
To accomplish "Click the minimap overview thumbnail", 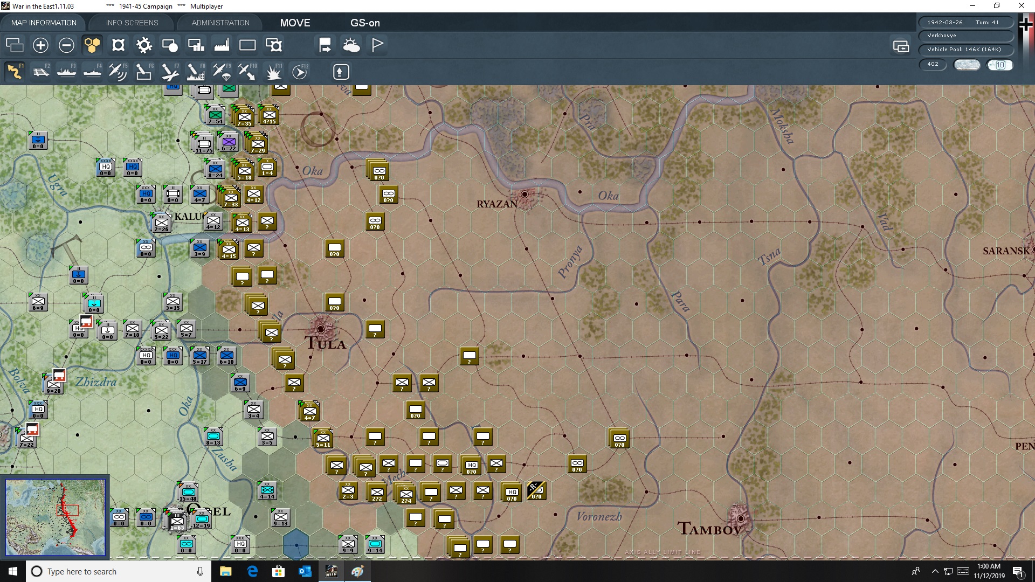I will click(x=55, y=517).
